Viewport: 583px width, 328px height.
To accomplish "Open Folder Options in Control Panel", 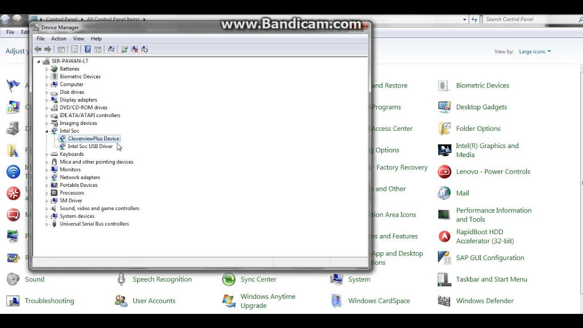I will click(x=478, y=128).
